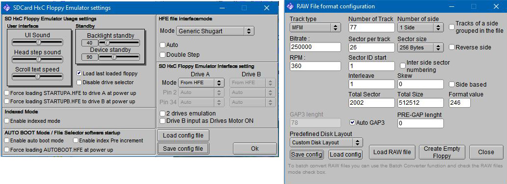Uncheck Load last loaded floppy
Screen dimensions: 507x184
pyautogui.click(x=79, y=73)
